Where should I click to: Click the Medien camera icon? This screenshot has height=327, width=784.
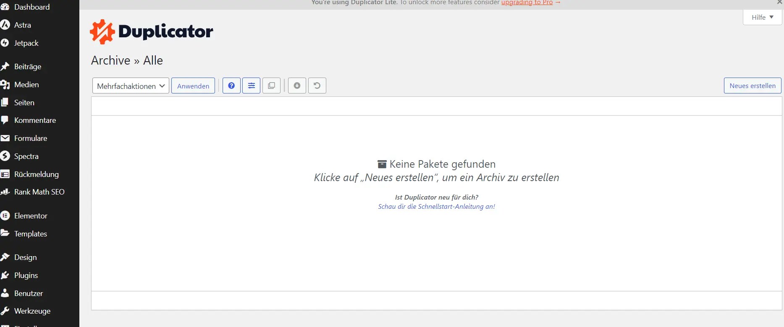pos(5,85)
